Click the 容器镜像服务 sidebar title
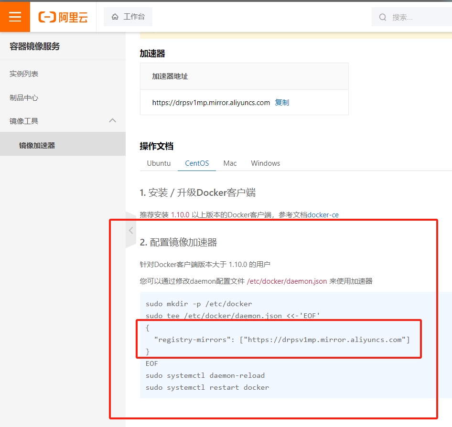452x427 pixels. 34,46
